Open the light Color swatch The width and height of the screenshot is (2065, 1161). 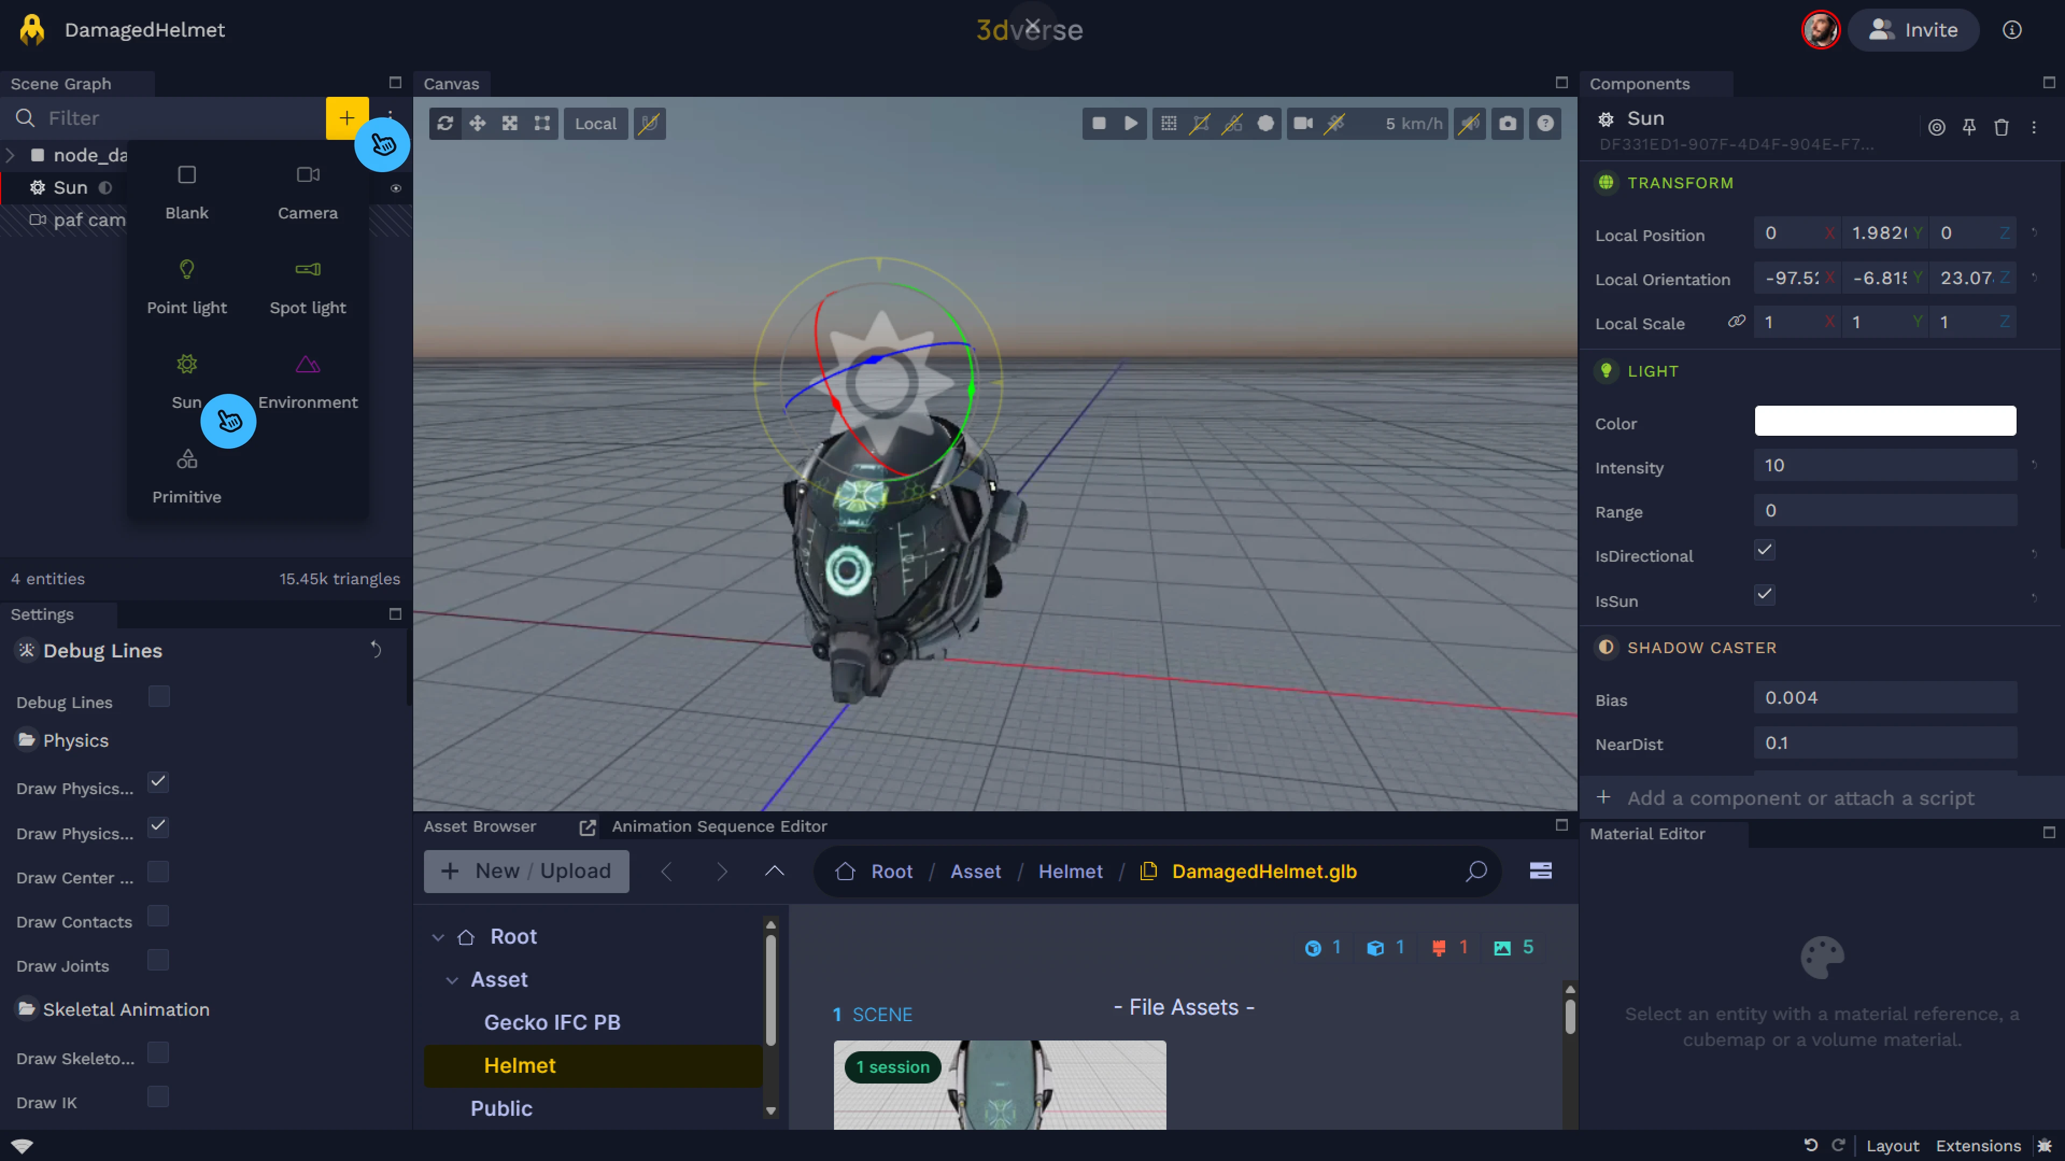click(x=1885, y=421)
